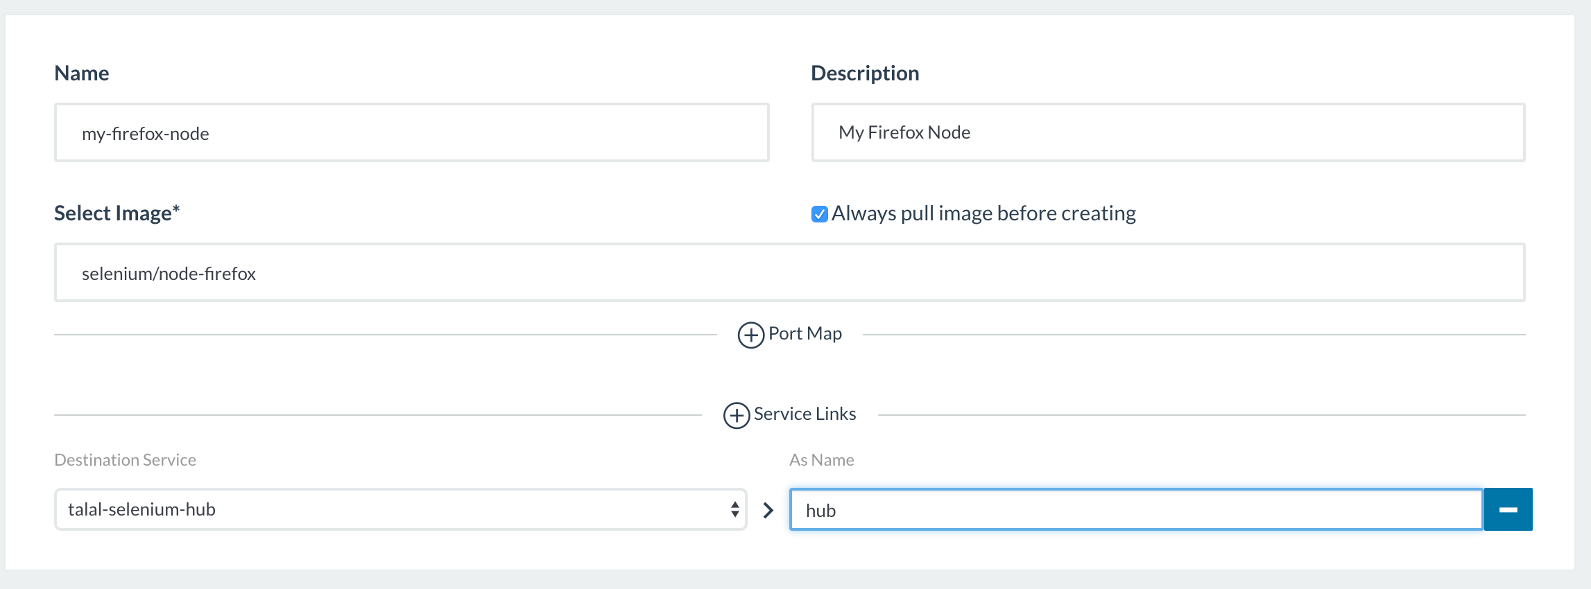
Task: Click the Name heading label
Action: coord(82,73)
